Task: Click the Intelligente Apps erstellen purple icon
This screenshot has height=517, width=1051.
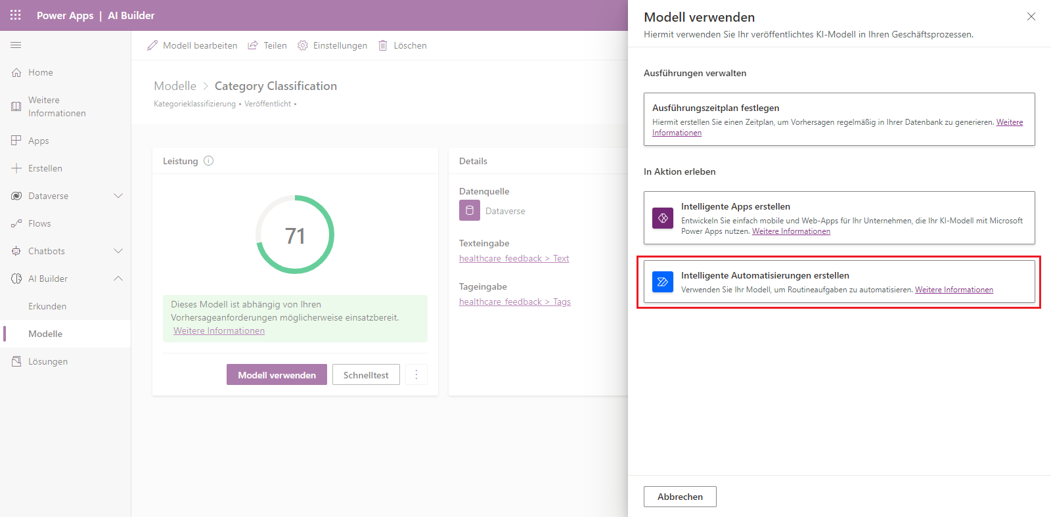Action: click(x=662, y=218)
